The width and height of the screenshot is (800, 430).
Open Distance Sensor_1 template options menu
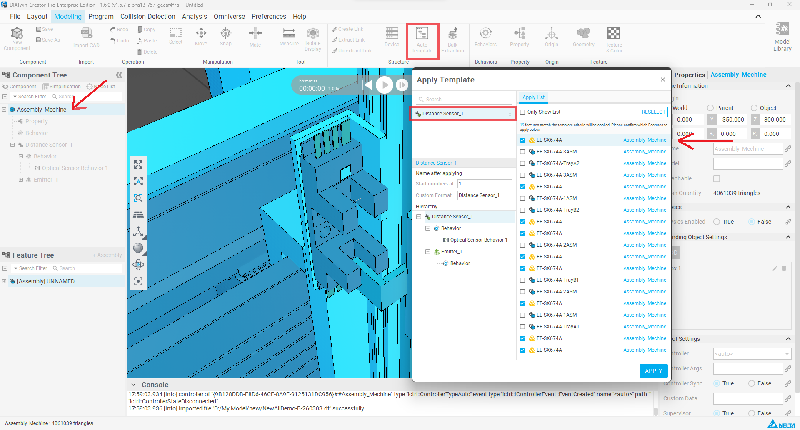pyautogui.click(x=510, y=114)
